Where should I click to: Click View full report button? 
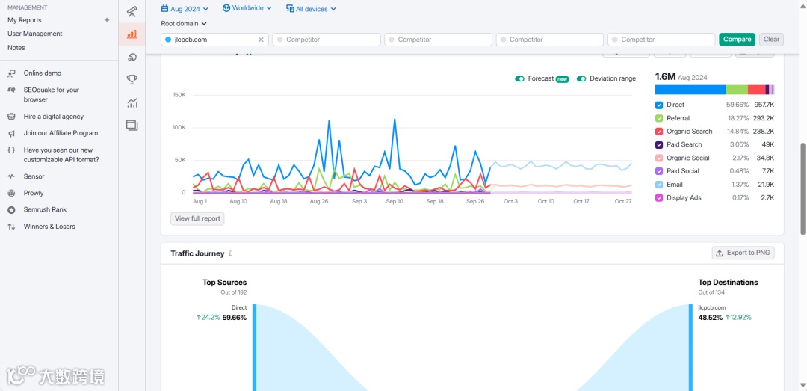[x=197, y=218]
